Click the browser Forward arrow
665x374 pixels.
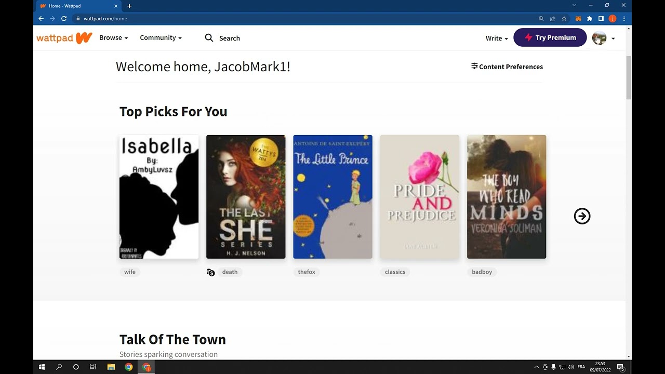click(x=52, y=19)
